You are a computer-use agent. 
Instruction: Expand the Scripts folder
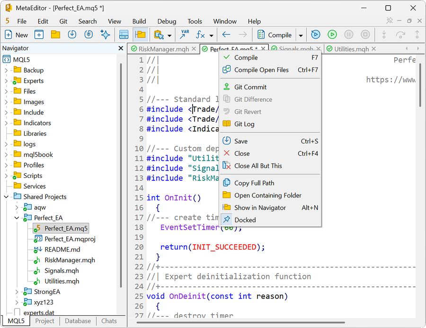pyautogui.click(x=6, y=176)
